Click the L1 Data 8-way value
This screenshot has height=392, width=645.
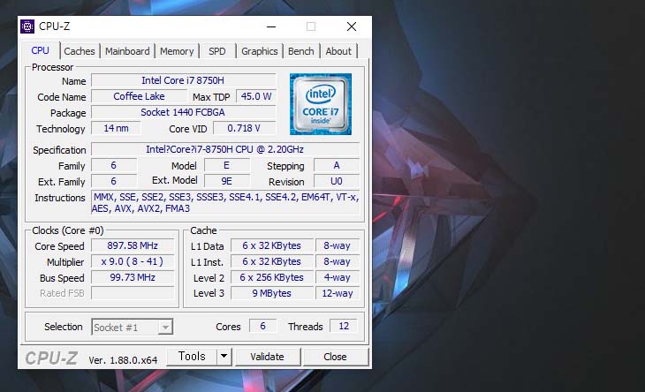pyautogui.click(x=338, y=245)
